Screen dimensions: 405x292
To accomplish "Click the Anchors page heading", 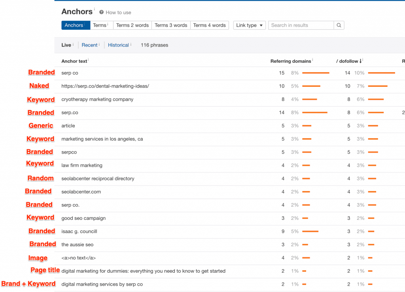I will pos(77,11).
